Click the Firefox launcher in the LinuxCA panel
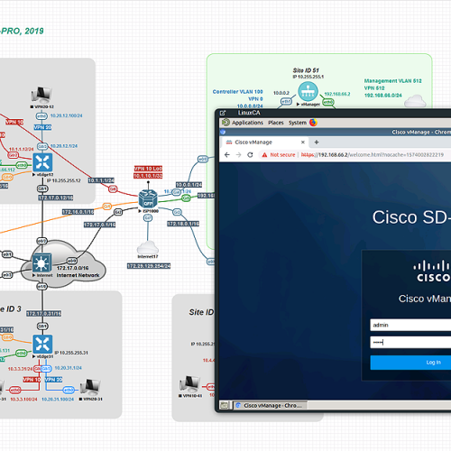The image size is (451, 451). pos(313,123)
